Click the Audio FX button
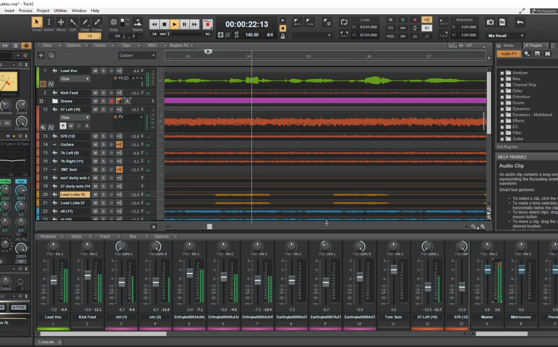The image size is (558, 347). (509, 54)
